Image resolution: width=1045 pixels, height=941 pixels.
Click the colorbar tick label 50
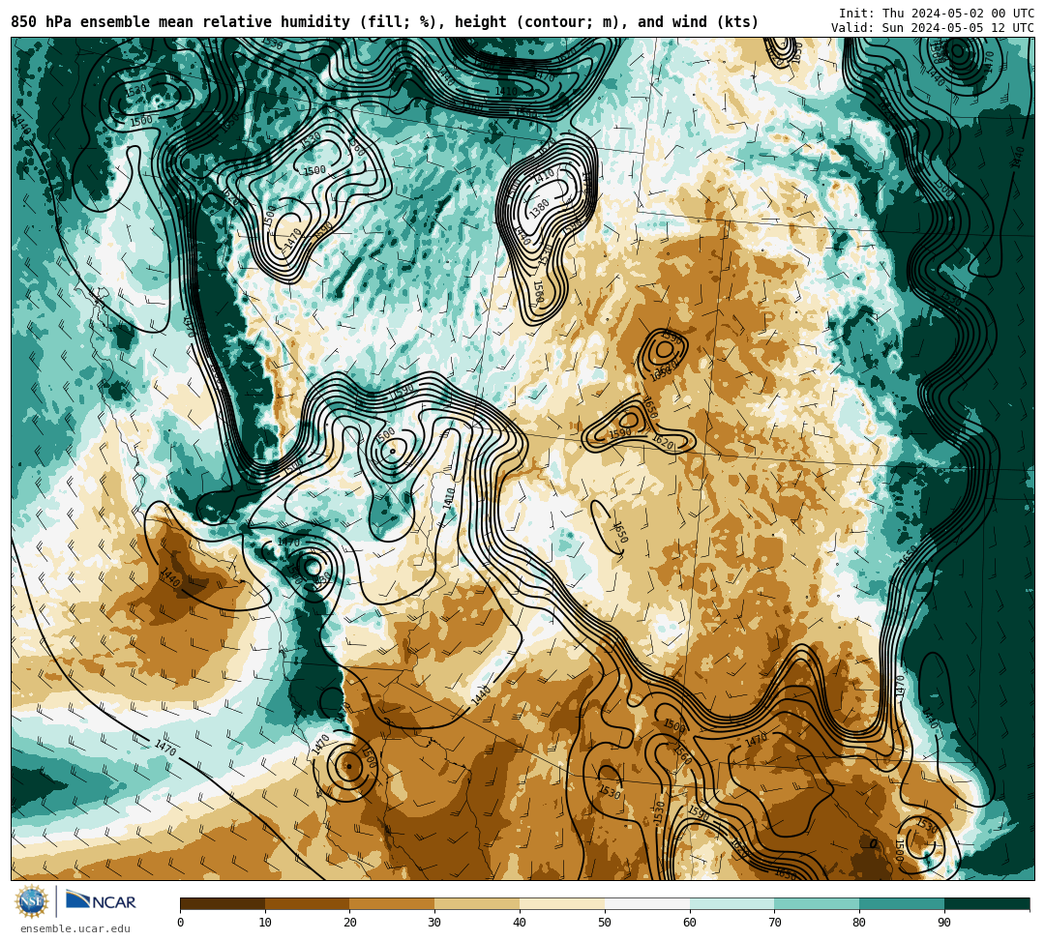605,923
